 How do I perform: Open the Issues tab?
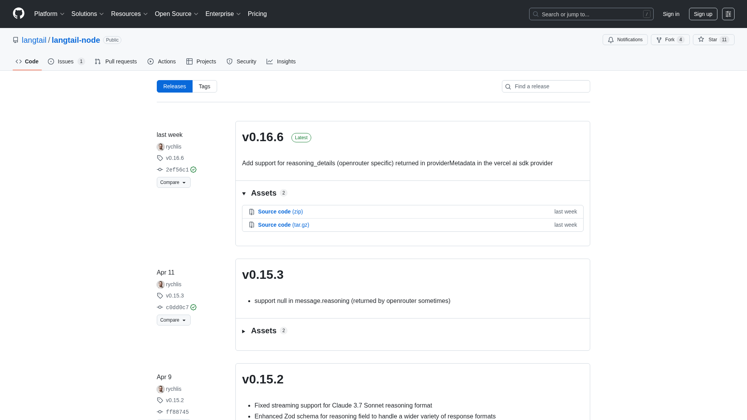[x=66, y=61]
